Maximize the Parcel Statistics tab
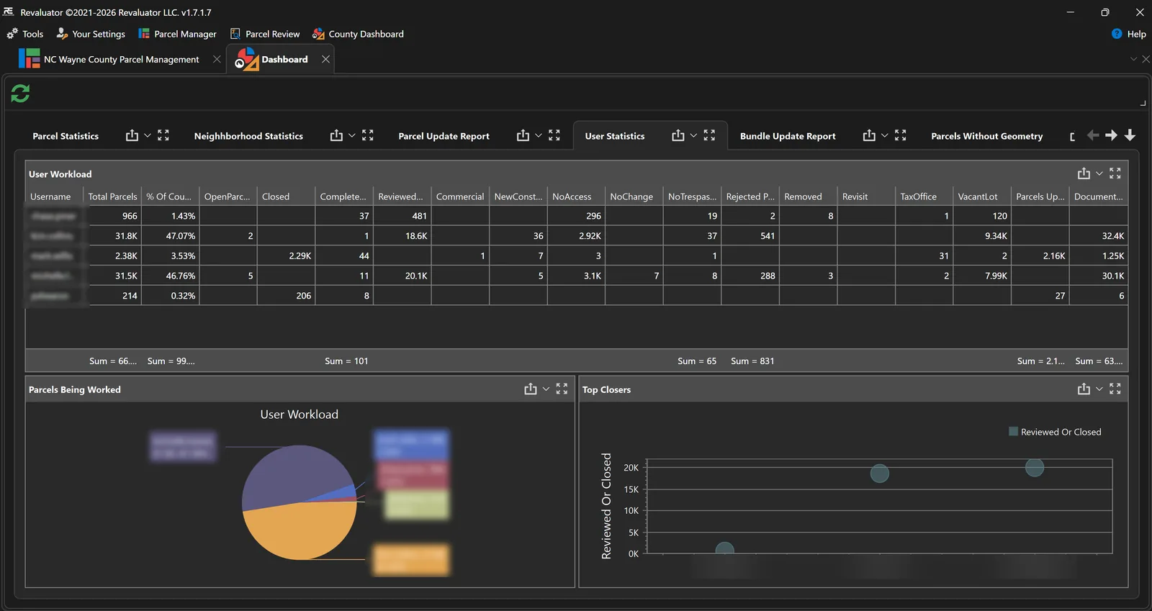The width and height of the screenshot is (1152, 611). click(x=163, y=135)
